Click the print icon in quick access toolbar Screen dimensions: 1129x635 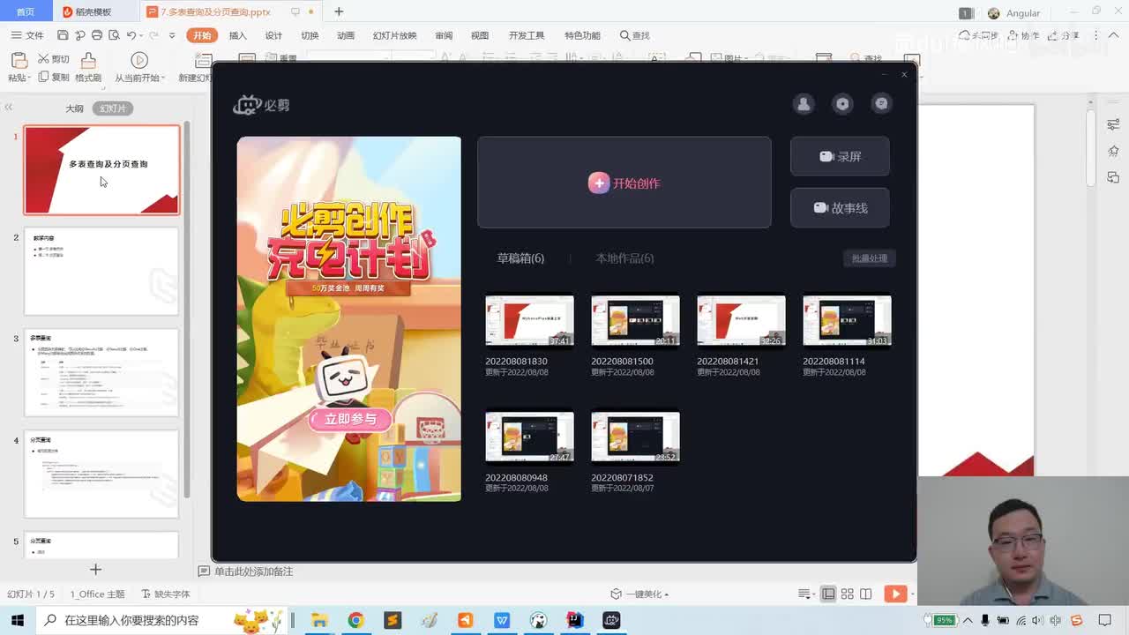[96, 35]
